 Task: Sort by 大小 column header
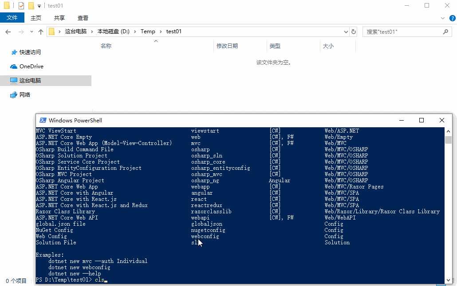(328, 46)
